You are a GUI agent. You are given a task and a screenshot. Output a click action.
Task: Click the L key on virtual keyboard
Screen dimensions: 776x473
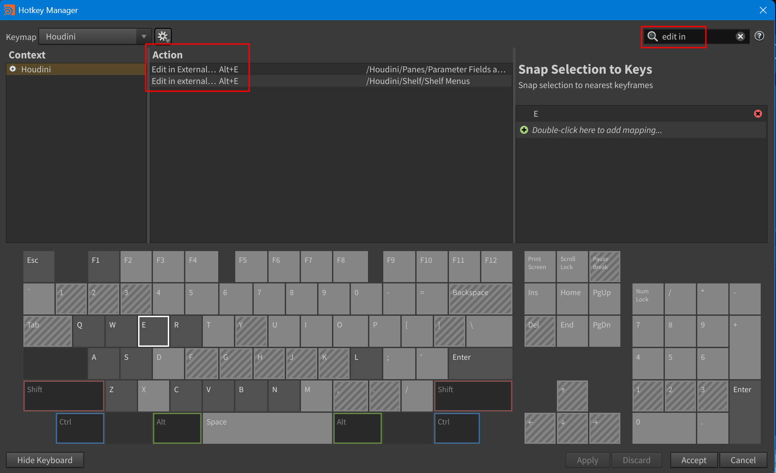(366, 363)
